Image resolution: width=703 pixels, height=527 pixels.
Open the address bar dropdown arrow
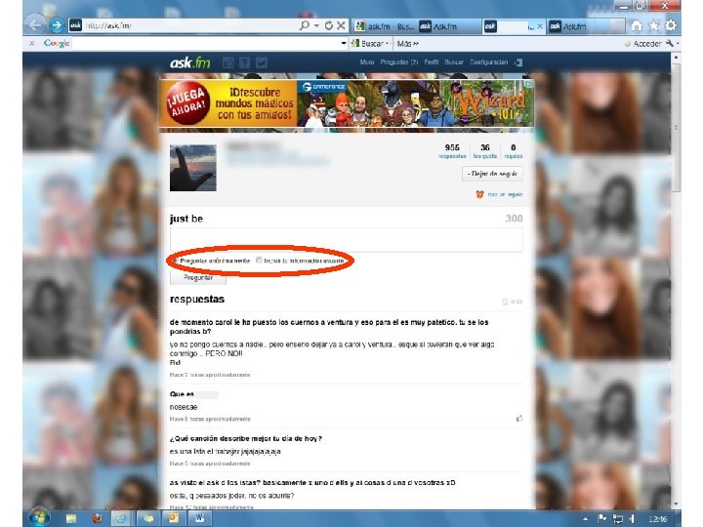pyautogui.click(x=316, y=25)
